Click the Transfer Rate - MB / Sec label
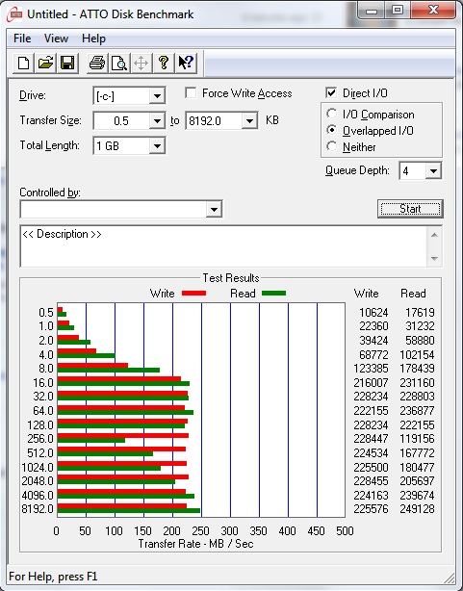463x591 pixels. 195,544
